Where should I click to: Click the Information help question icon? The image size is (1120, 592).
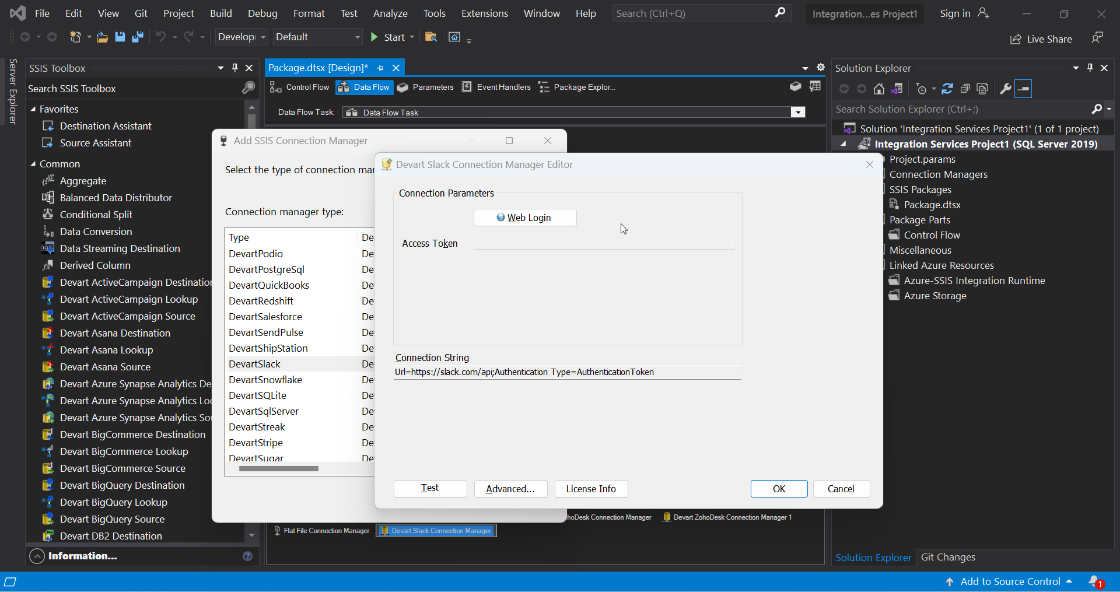point(247,556)
